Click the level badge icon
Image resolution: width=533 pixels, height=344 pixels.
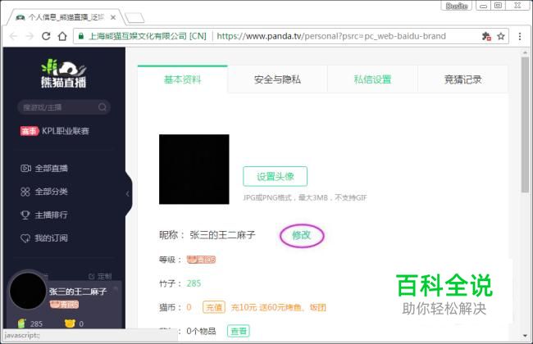pos(201,260)
